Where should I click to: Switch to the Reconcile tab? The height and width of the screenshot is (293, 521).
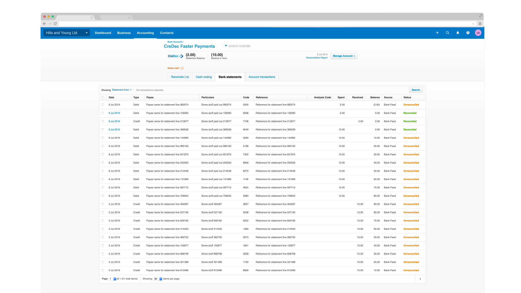(180, 77)
